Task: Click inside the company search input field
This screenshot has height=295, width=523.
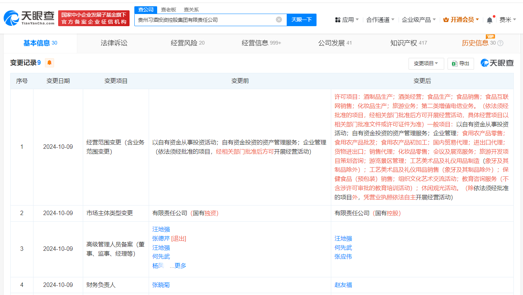Action: [x=202, y=20]
